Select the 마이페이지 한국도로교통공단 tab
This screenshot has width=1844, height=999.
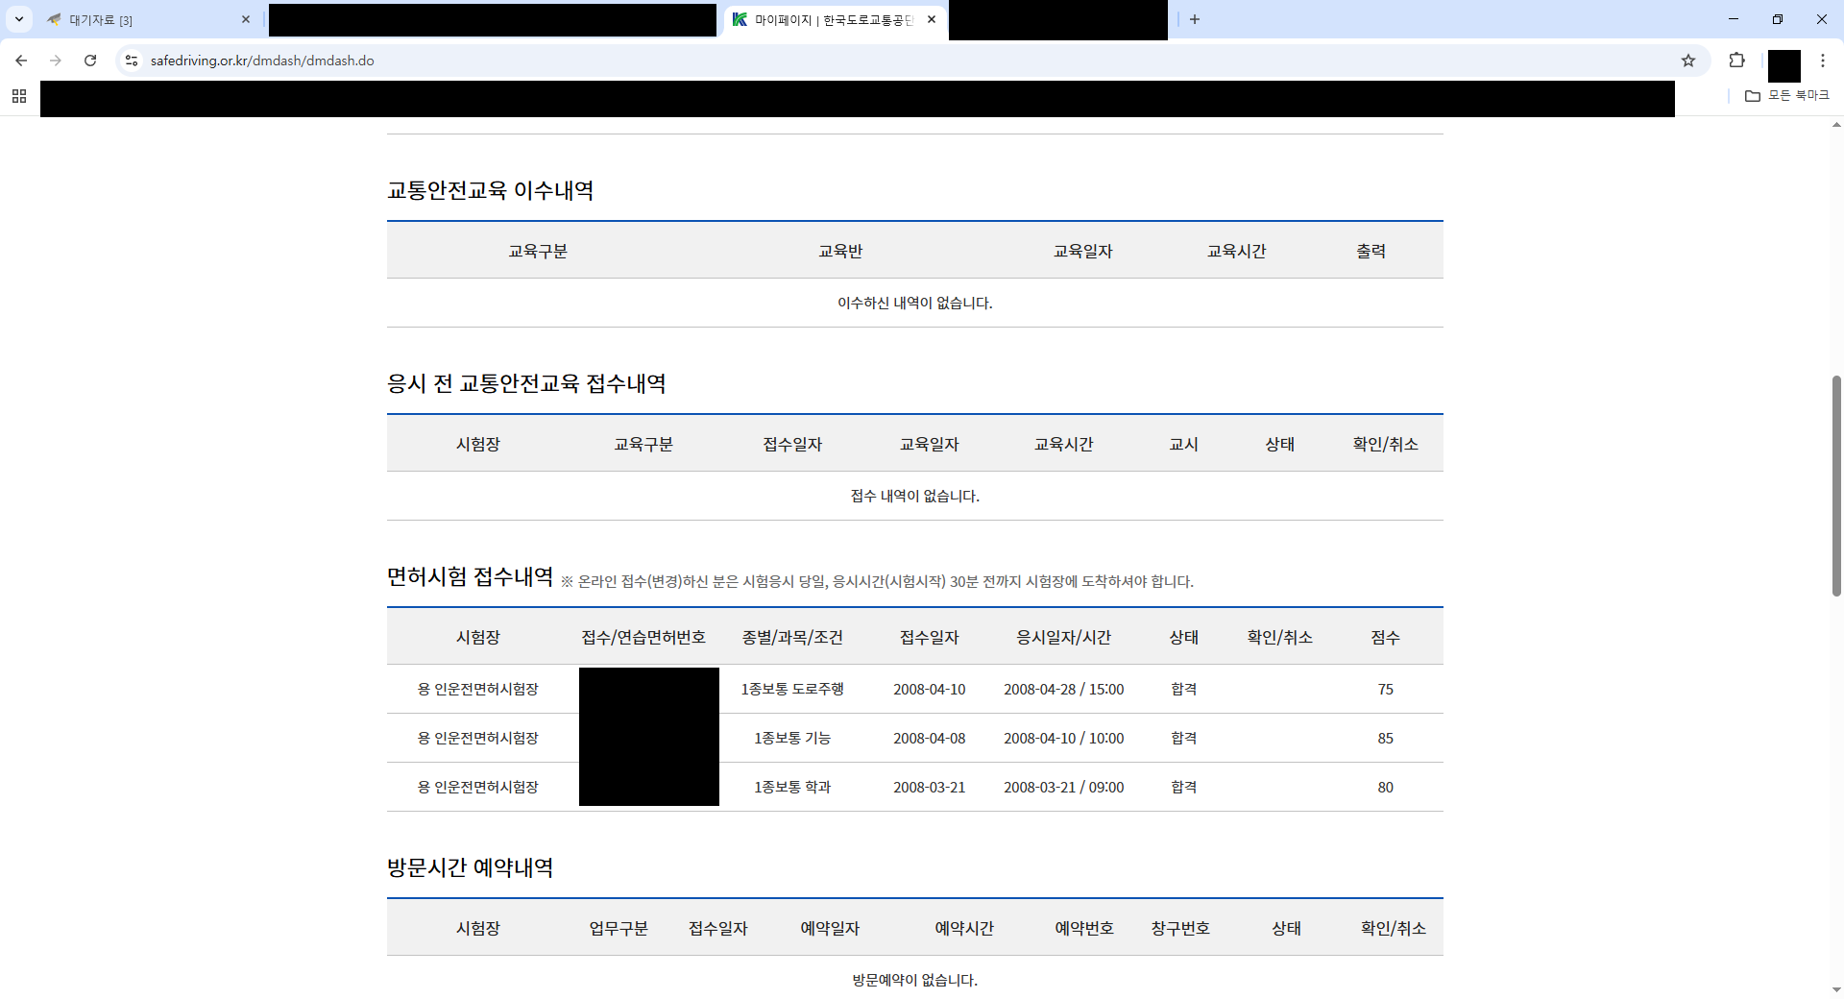point(826,20)
